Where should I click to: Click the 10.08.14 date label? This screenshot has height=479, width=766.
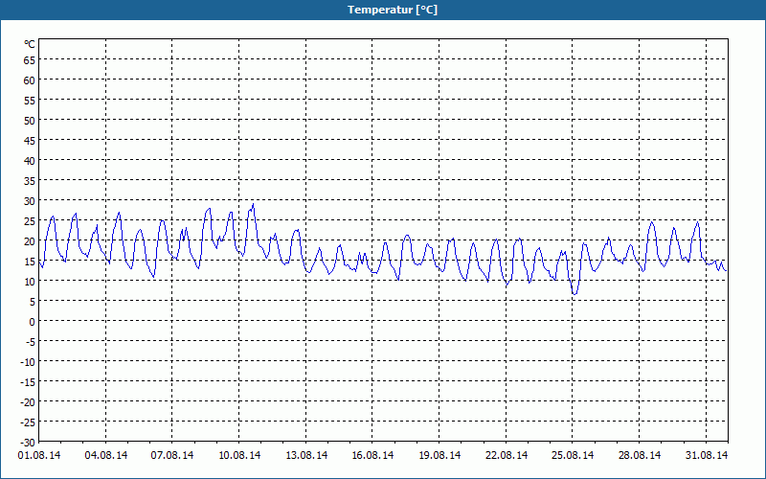[x=239, y=455]
